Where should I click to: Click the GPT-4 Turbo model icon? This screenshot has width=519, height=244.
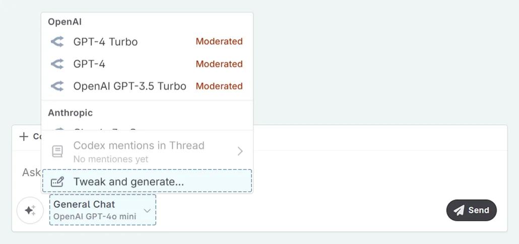[57, 42]
